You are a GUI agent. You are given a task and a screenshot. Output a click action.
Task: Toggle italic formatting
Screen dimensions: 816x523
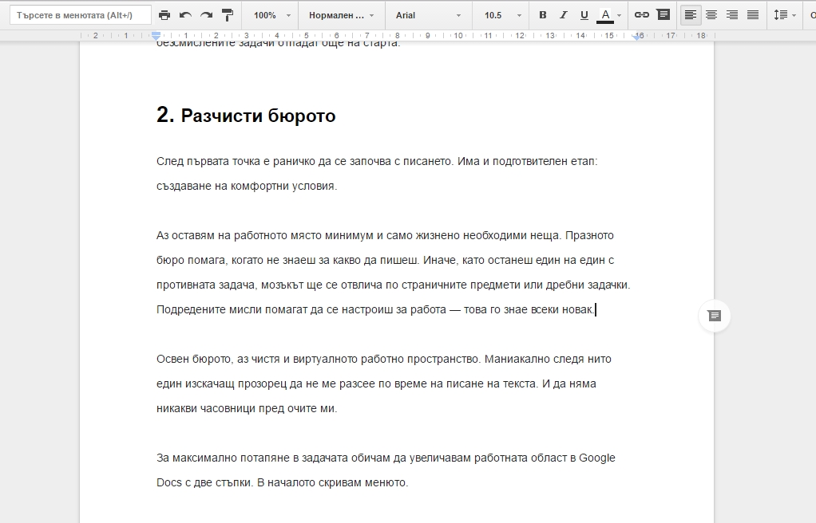(x=563, y=15)
